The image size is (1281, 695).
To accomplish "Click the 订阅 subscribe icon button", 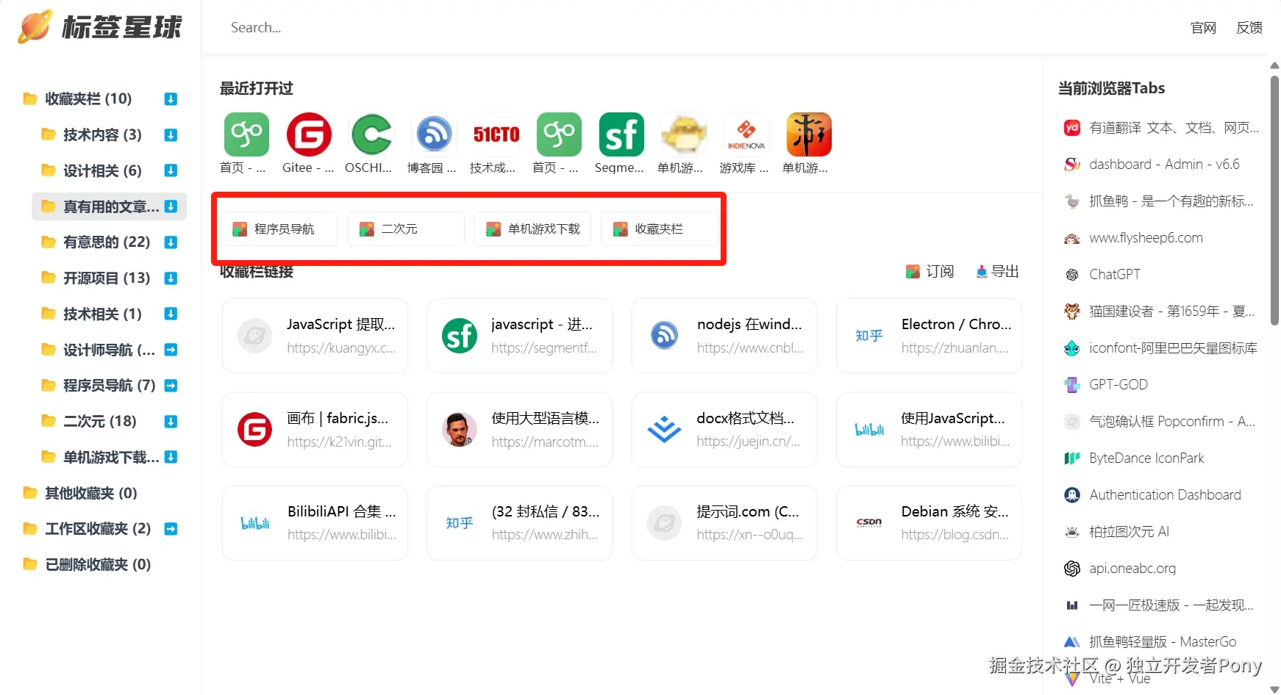I will [929, 272].
